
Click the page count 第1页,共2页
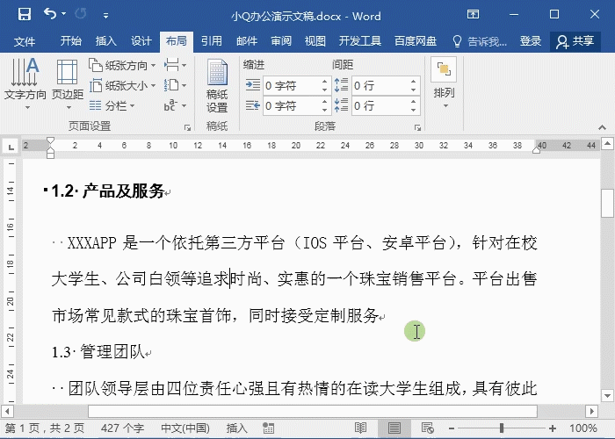(44, 428)
